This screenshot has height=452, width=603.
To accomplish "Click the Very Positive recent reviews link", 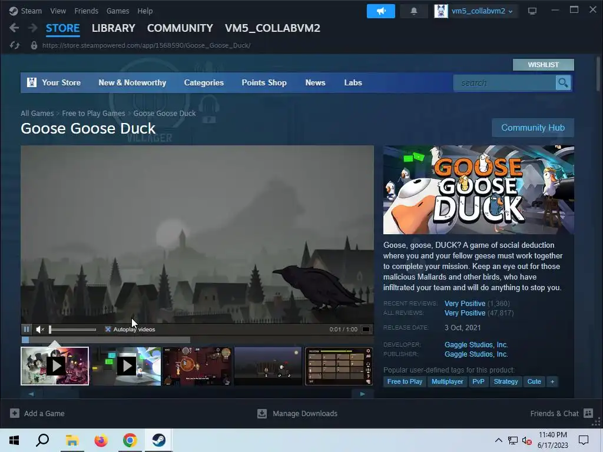I will [x=465, y=303].
